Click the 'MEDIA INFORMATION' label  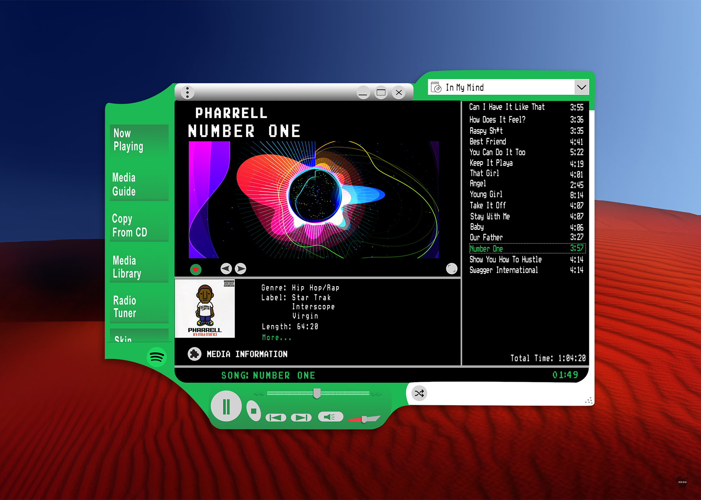coord(247,354)
